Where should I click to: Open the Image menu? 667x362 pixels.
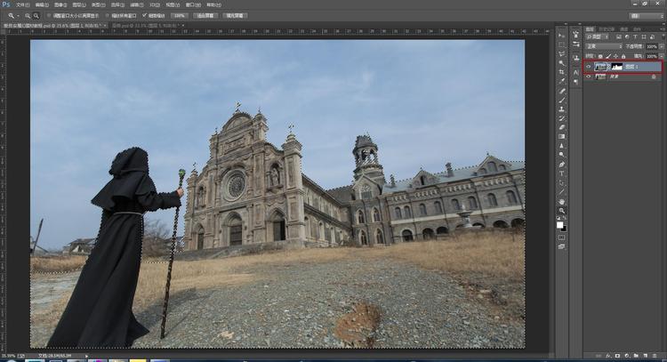[60, 4]
